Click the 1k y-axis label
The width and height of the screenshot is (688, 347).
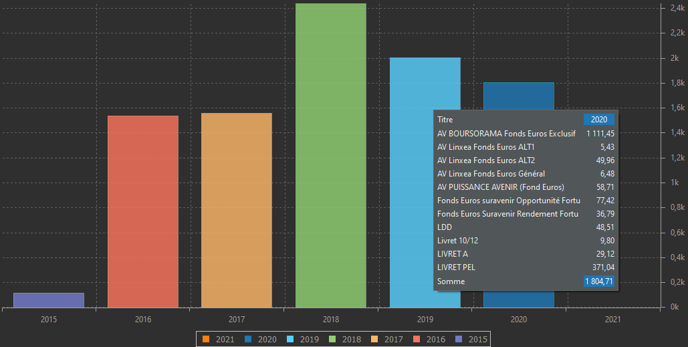[x=675, y=183]
